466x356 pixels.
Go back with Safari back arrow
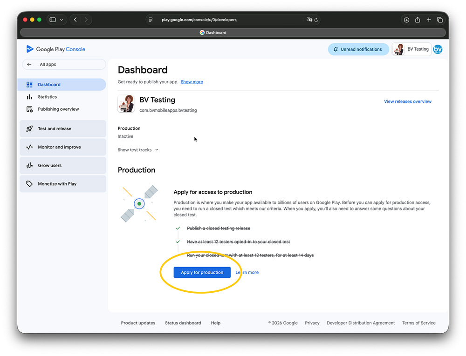click(75, 20)
